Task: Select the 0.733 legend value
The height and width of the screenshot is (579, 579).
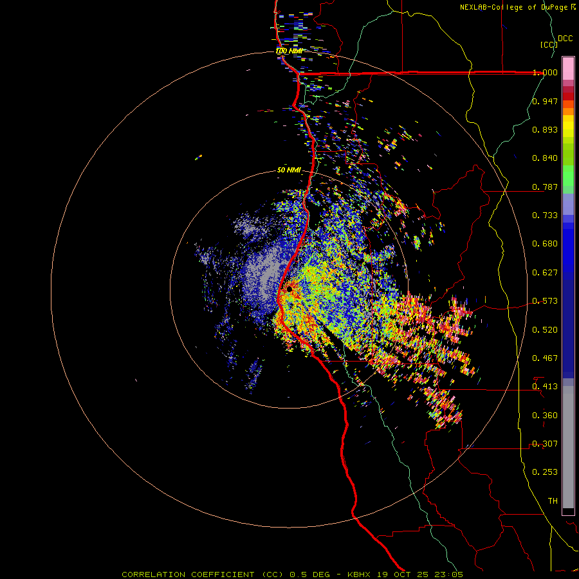Action: click(545, 216)
